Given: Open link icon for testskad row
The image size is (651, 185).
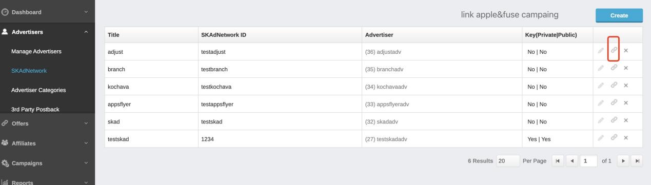Looking at the screenshot, I should point(614,138).
